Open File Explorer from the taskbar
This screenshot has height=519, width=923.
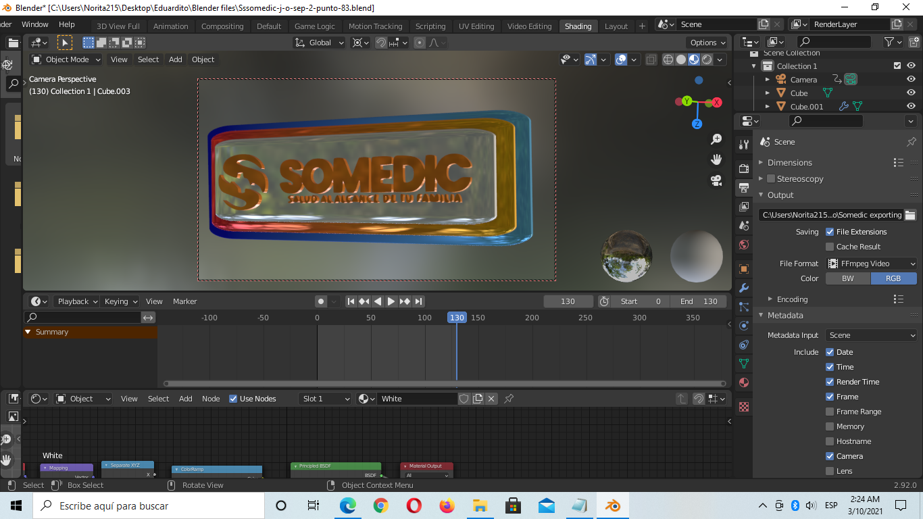[480, 505]
